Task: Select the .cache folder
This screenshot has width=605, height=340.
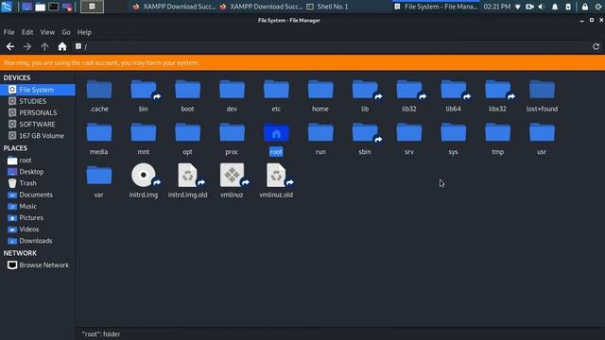Action: click(x=99, y=90)
